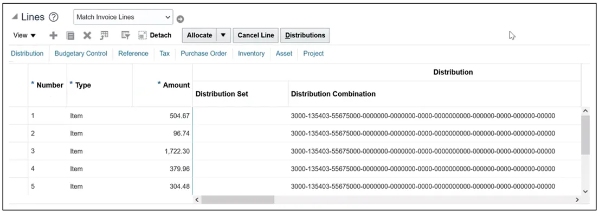The image size is (599, 212).
Task: Select the Distribution tab
Action: tap(27, 54)
